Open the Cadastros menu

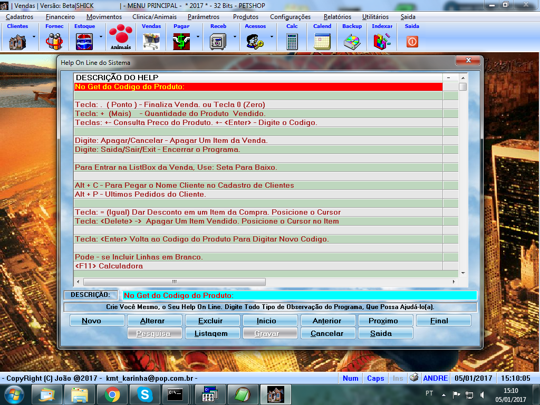(20, 17)
